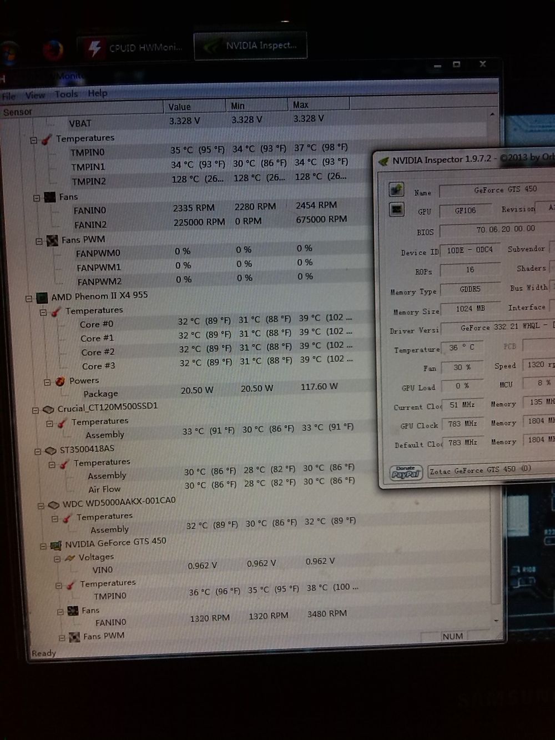
Task: Open the View menu in HWMonitor
Action: (35, 95)
